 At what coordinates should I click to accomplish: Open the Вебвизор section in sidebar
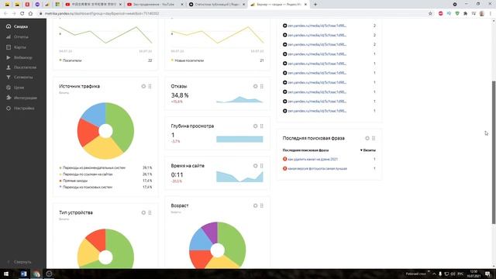[19, 57]
